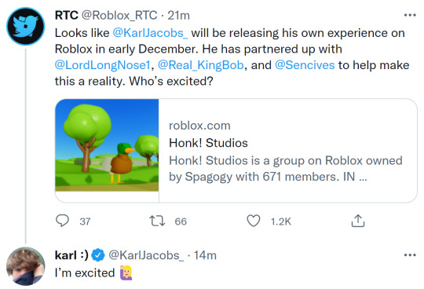Open more options menu on karl's reply

(410, 255)
